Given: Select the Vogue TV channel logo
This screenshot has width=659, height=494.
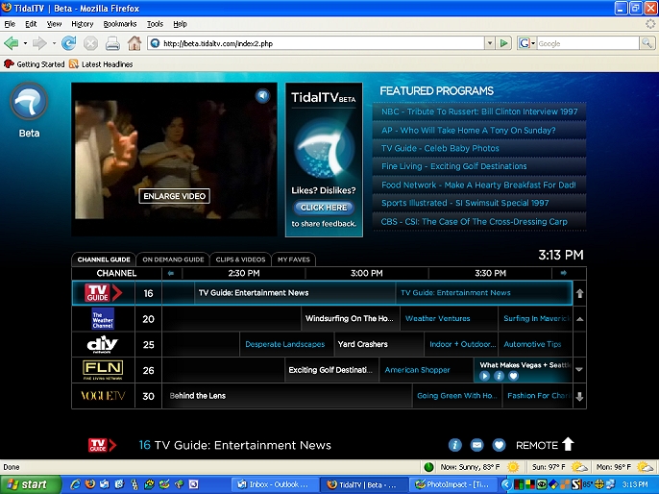Looking at the screenshot, I should tap(103, 396).
